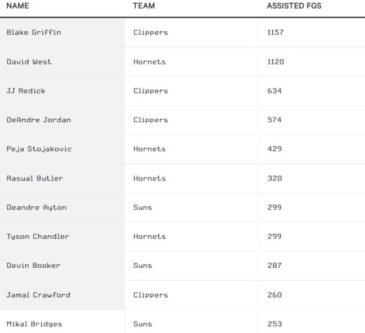Click the 1157 assisted FGs value

[275, 33]
